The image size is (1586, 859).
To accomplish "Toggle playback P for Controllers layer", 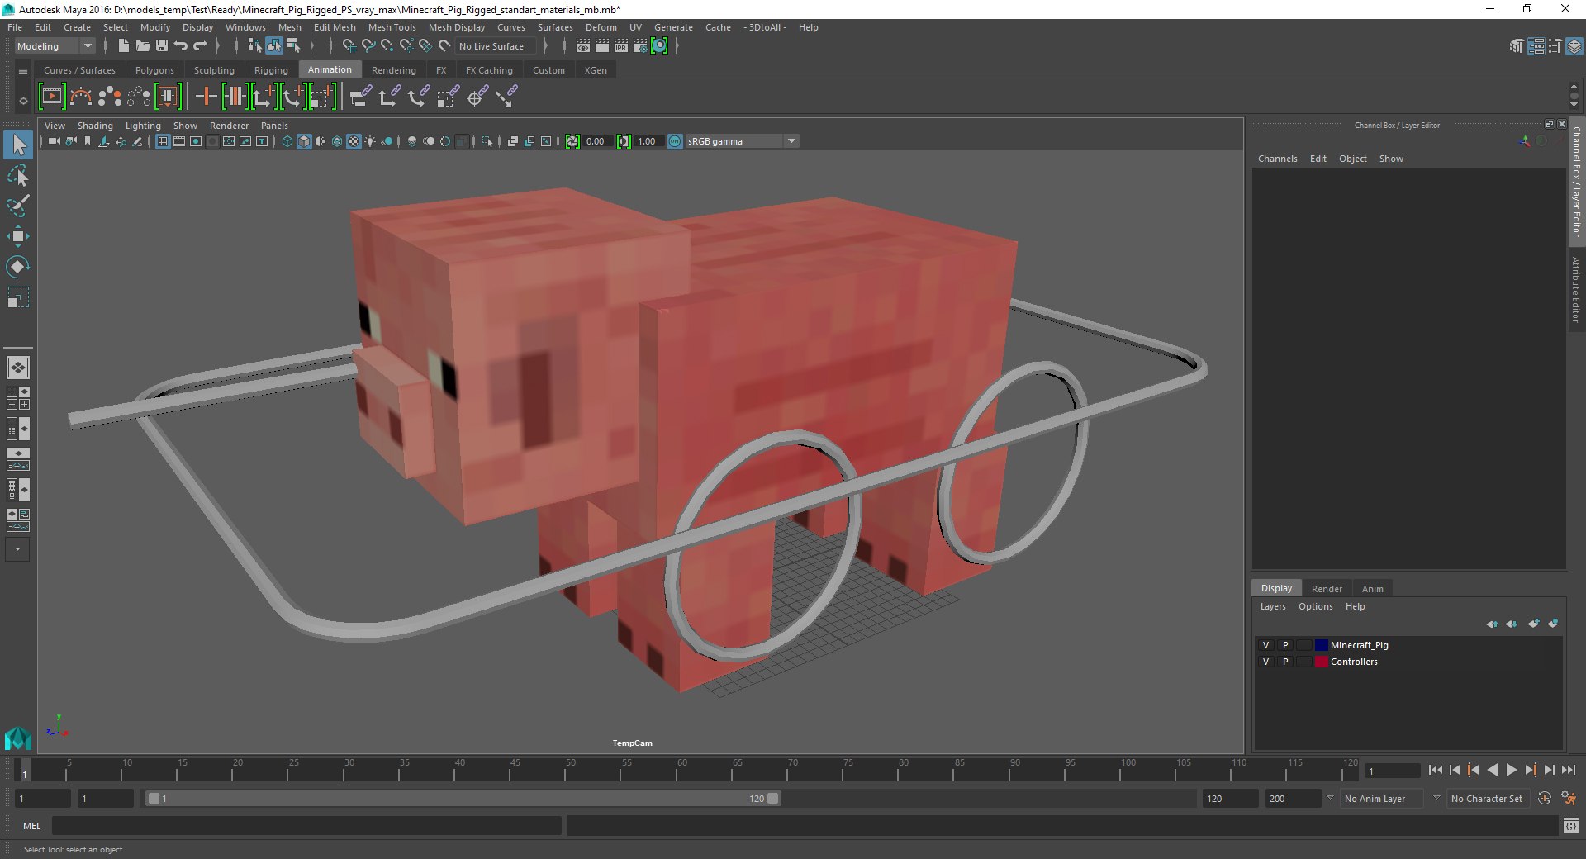I will (1285, 662).
